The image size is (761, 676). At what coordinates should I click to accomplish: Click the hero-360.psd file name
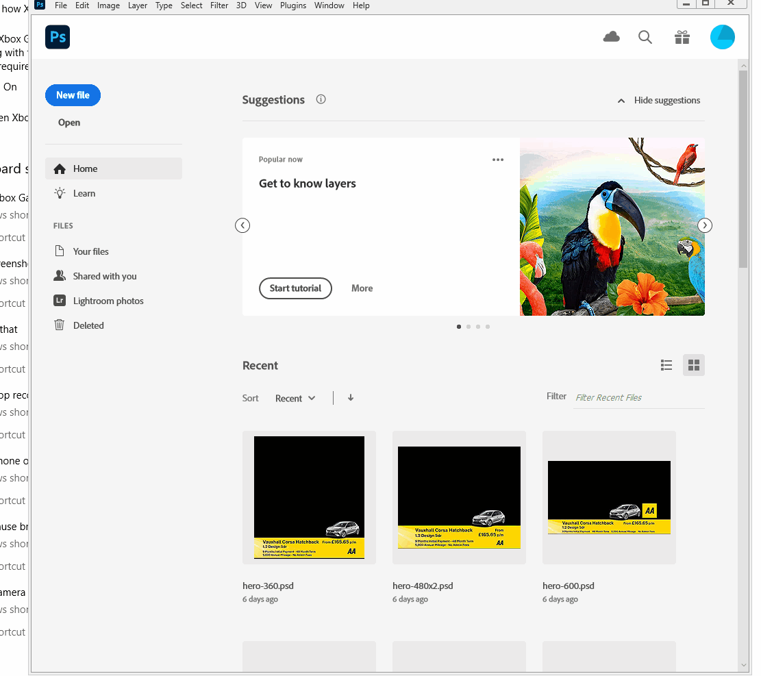pyautogui.click(x=268, y=586)
